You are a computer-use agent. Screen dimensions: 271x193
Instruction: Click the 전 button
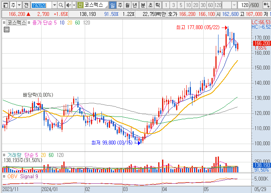pyautogui.click(x=26, y=5)
